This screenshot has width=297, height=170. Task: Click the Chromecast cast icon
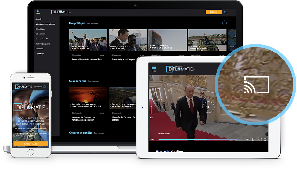pyautogui.click(x=256, y=85)
